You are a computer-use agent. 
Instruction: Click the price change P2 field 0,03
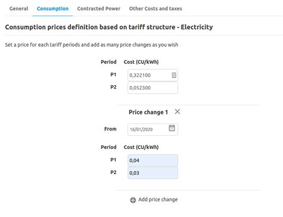(153, 173)
